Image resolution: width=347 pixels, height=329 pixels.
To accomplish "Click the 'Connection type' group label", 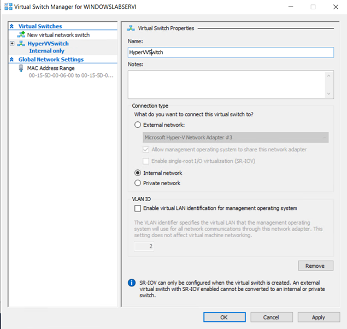I will 150,106.
